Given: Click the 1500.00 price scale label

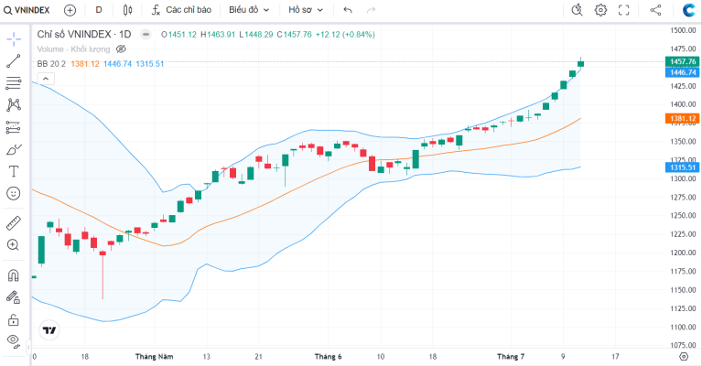Looking at the screenshot, I should click(x=683, y=30).
